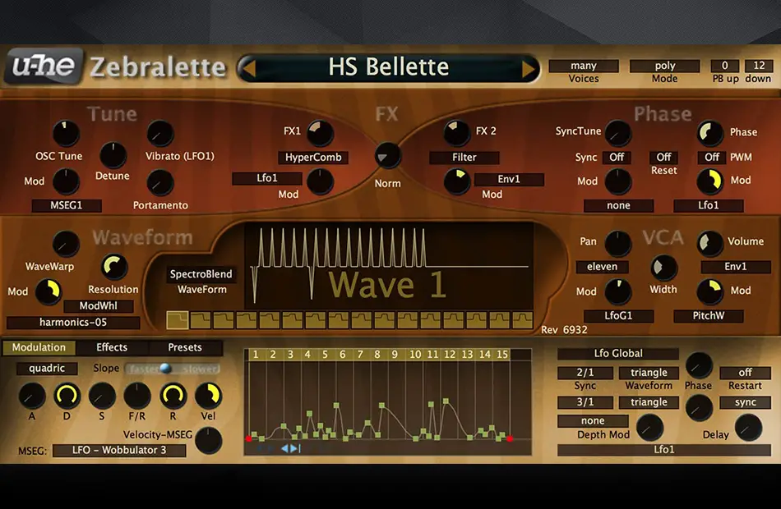Open the 'LFO - Wobbulator 3' MSEG selector
This screenshot has width=781, height=509.
[119, 450]
